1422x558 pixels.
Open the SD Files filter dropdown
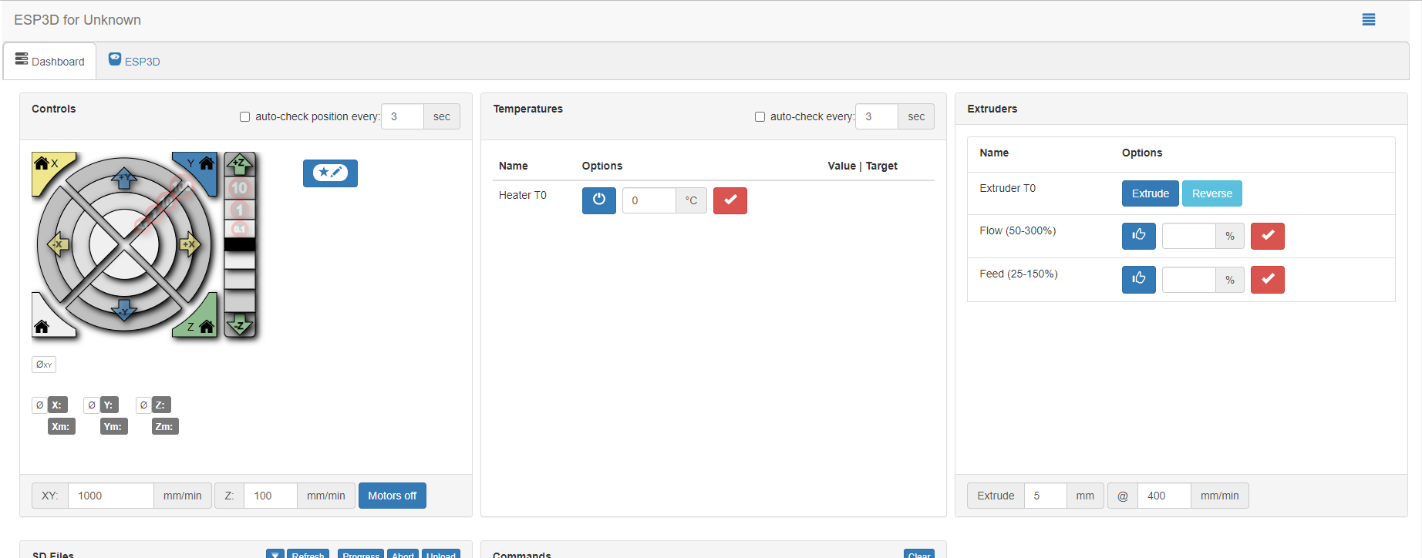click(x=275, y=554)
